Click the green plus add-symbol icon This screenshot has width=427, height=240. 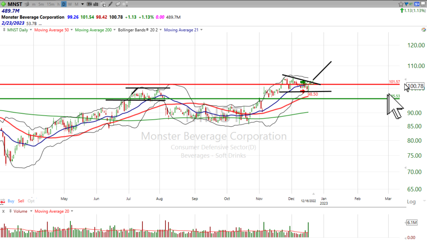point(4,4)
